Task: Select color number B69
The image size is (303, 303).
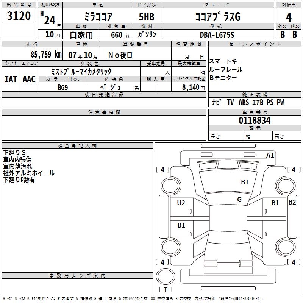Action: point(63,87)
